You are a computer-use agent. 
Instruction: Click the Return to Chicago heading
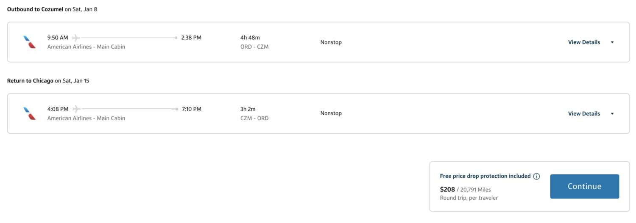30,80
